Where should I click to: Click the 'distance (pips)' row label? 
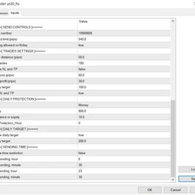coord(11,57)
